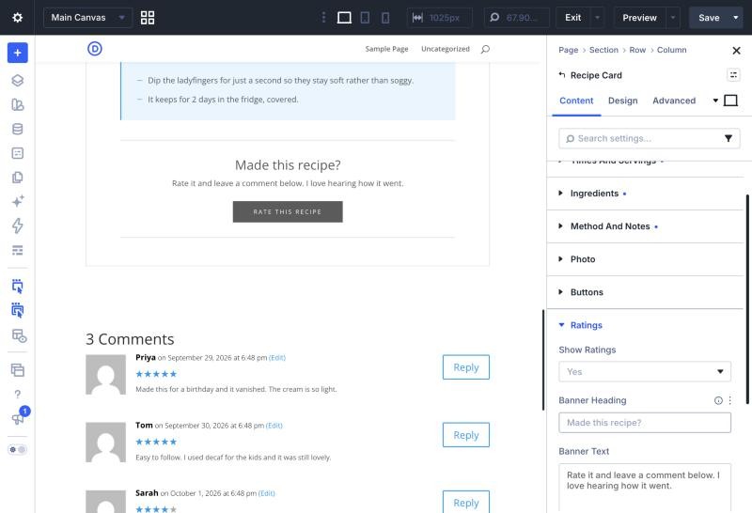This screenshot has width=752, height=513.
Task: Open the filter icon in search settings
Action: tap(728, 138)
